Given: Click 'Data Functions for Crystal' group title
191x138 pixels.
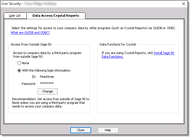Looking at the screenshot, I should click(x=118, y=44).
